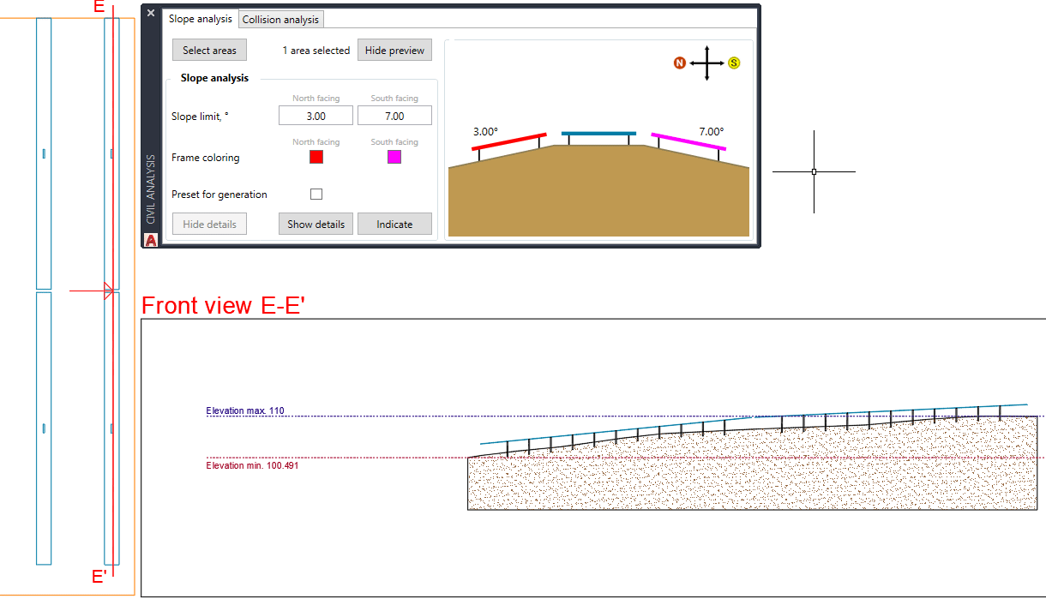Click the North facing slope limit field

[x=316, y=116]
